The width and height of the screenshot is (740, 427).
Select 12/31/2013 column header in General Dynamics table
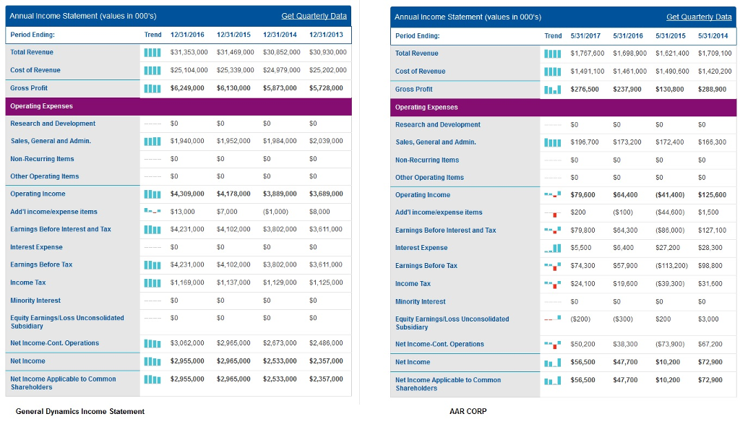(x=326, y=35)
